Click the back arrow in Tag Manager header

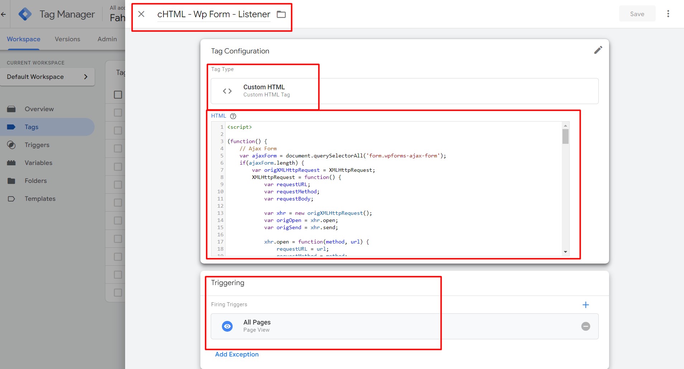coord(4,14)
